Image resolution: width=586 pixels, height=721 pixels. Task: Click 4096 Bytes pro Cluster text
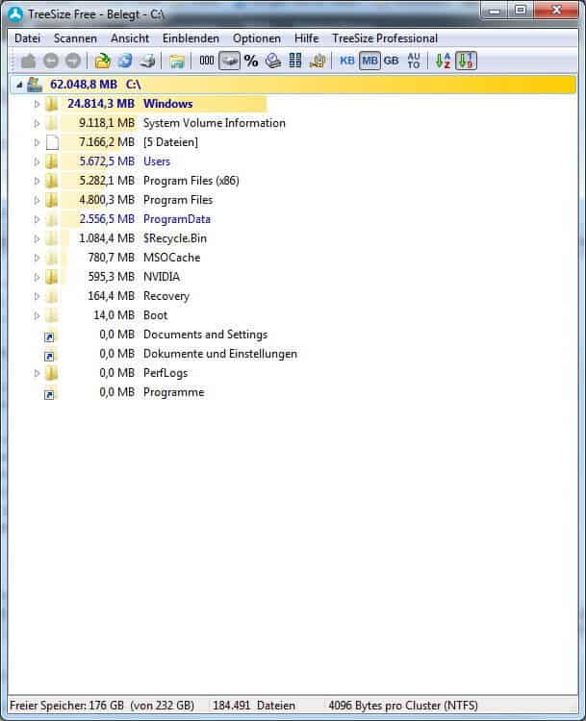click(x=403, y=706)
